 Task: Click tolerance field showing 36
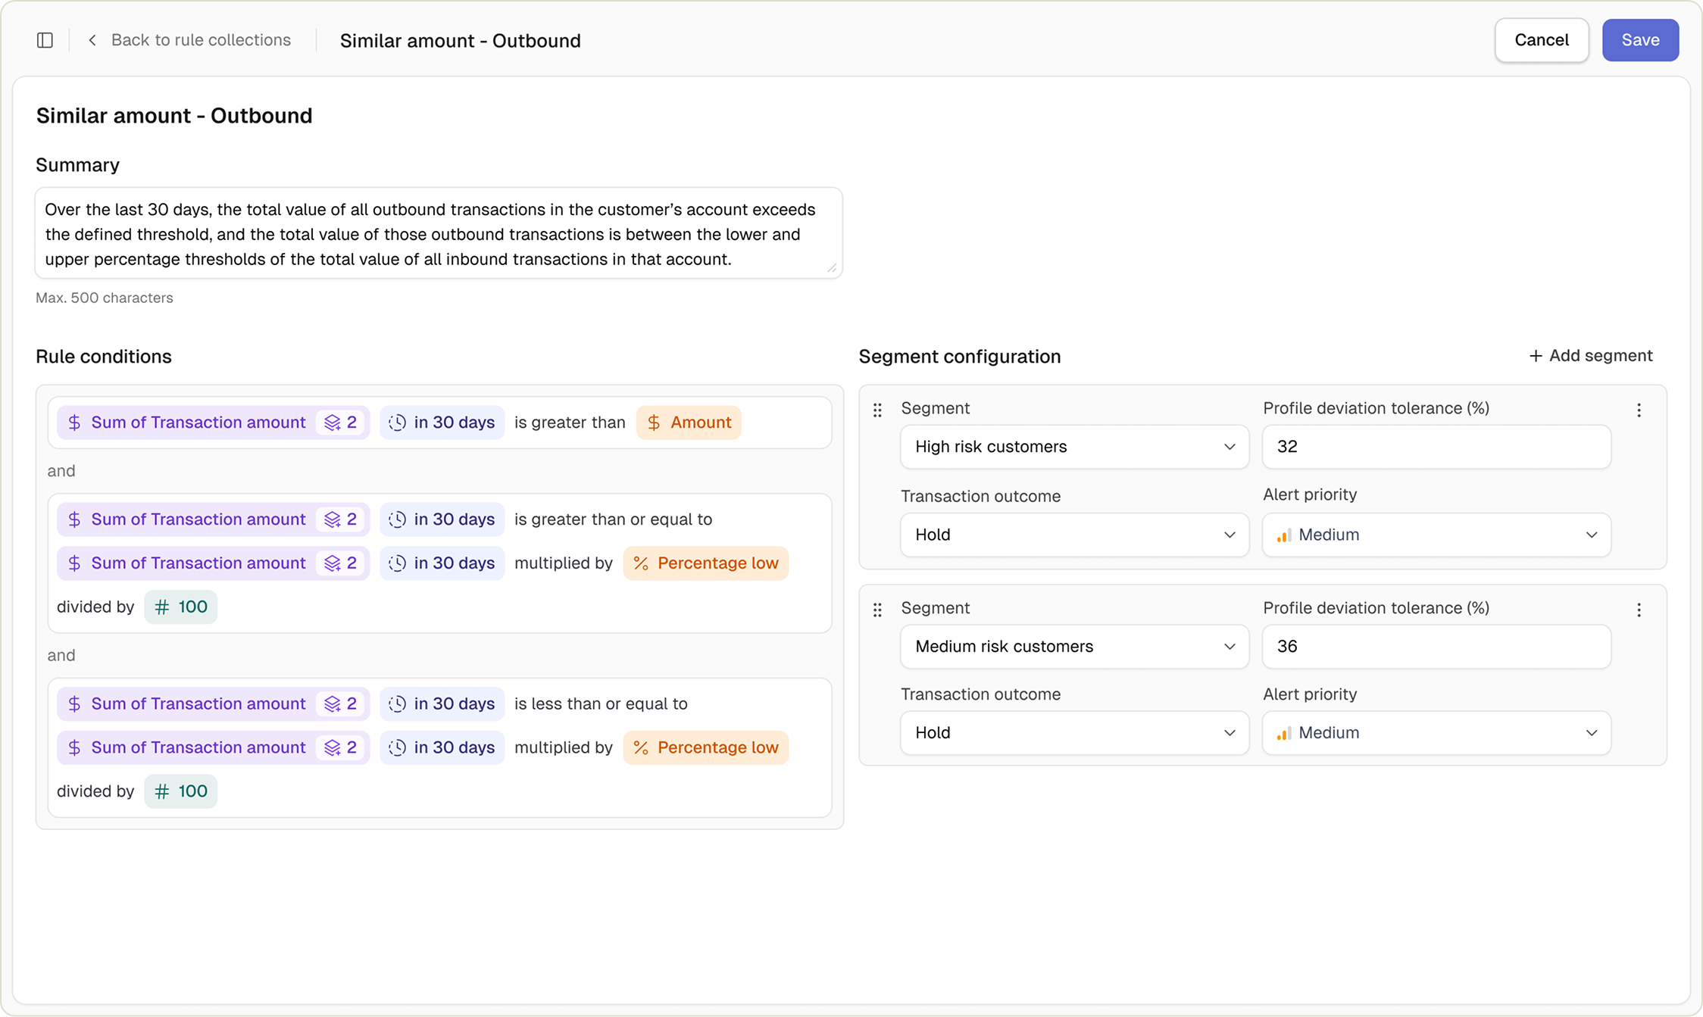(1436, 647)
